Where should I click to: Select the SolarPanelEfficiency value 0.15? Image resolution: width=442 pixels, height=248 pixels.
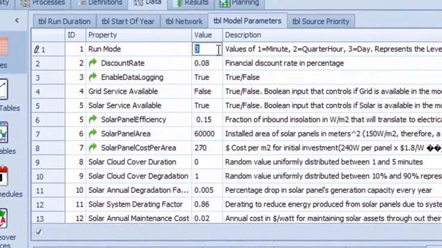[x=204, y=120]
